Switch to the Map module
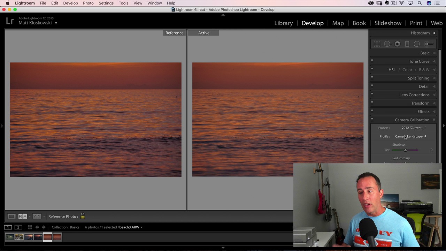Viewport: 446px width, 251px height. pyautogui.click(x=338, y=23)
